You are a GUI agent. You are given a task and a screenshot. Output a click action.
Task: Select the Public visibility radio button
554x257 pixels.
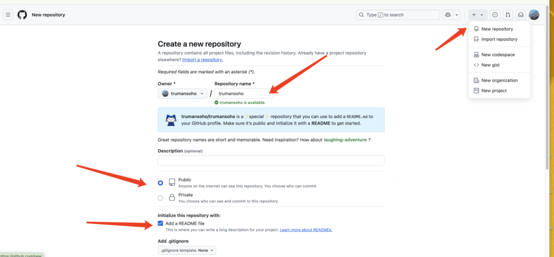click(161, 183)
